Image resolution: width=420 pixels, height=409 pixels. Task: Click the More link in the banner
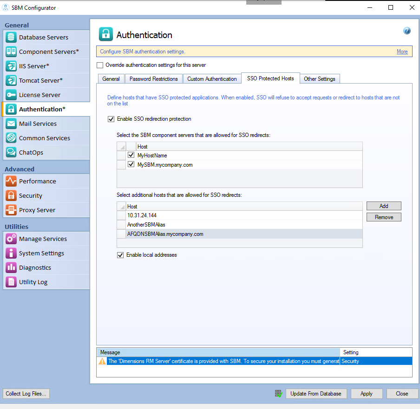[x=402, y=52]
